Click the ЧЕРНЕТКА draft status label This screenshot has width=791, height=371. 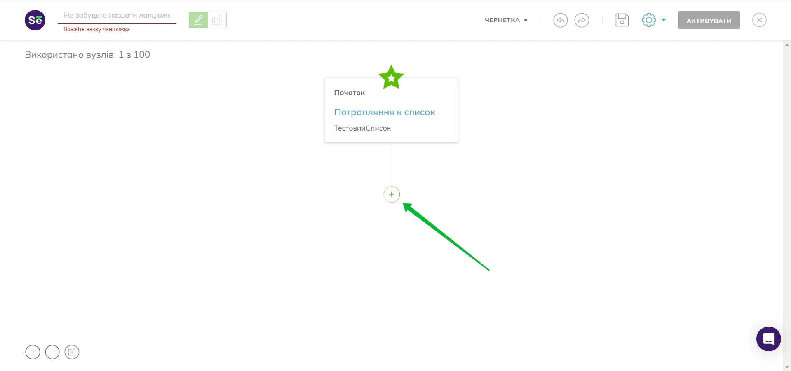coord(502,20)
